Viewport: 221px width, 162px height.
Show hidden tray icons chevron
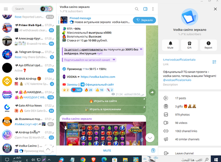[49, 160]
